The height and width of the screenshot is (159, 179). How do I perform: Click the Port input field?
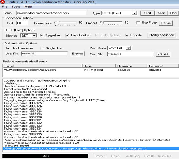(x=22, y=23)
